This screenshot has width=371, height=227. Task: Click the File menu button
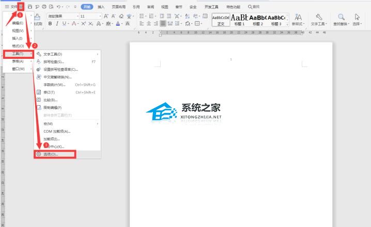coord(11,7)
